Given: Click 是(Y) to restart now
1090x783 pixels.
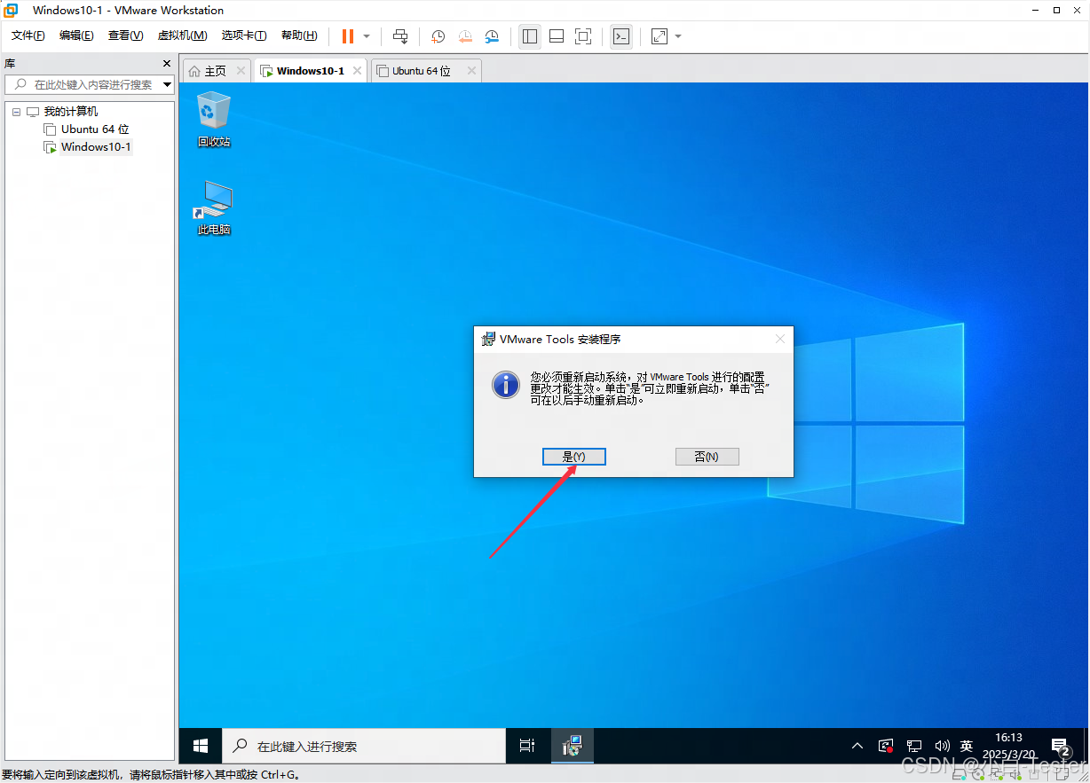Looking at the screenshot, I should [574, 457].
